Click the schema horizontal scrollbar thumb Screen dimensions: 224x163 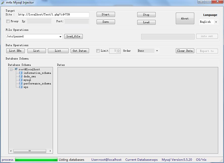coord(30,151)
